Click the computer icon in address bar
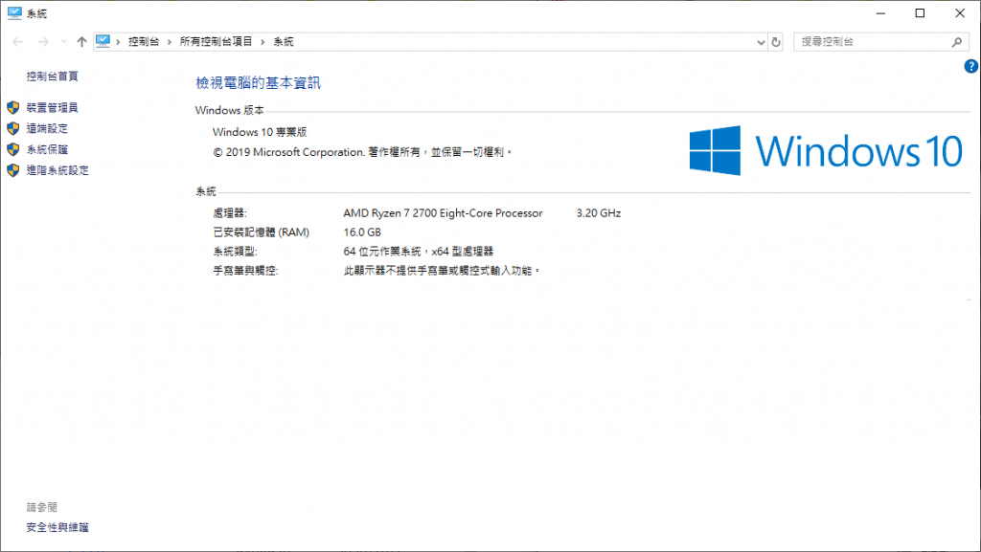The width and height of the screenshot is (981, 552). pos(103,41)
